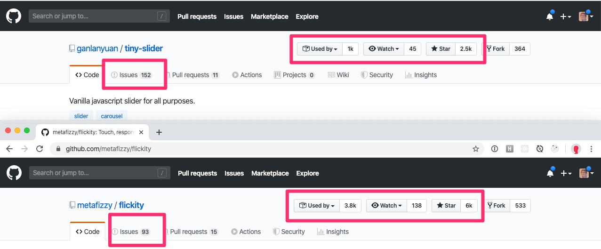Open notifications bell on flickity page
Screen dimensions: 601x249
point(550,173)
